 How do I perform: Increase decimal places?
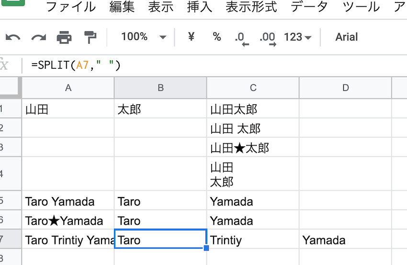point(267,37)
